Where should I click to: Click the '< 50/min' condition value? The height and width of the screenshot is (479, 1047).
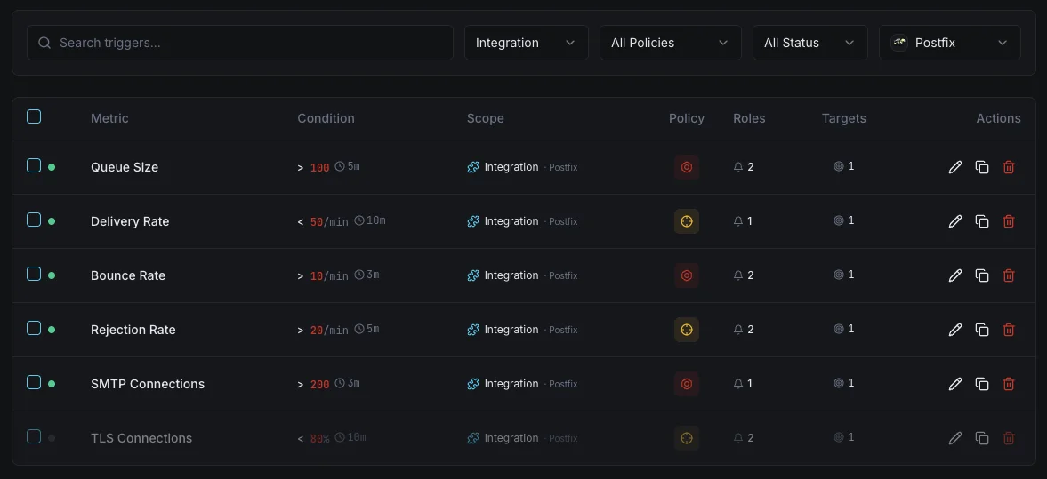tap(323, 221)
